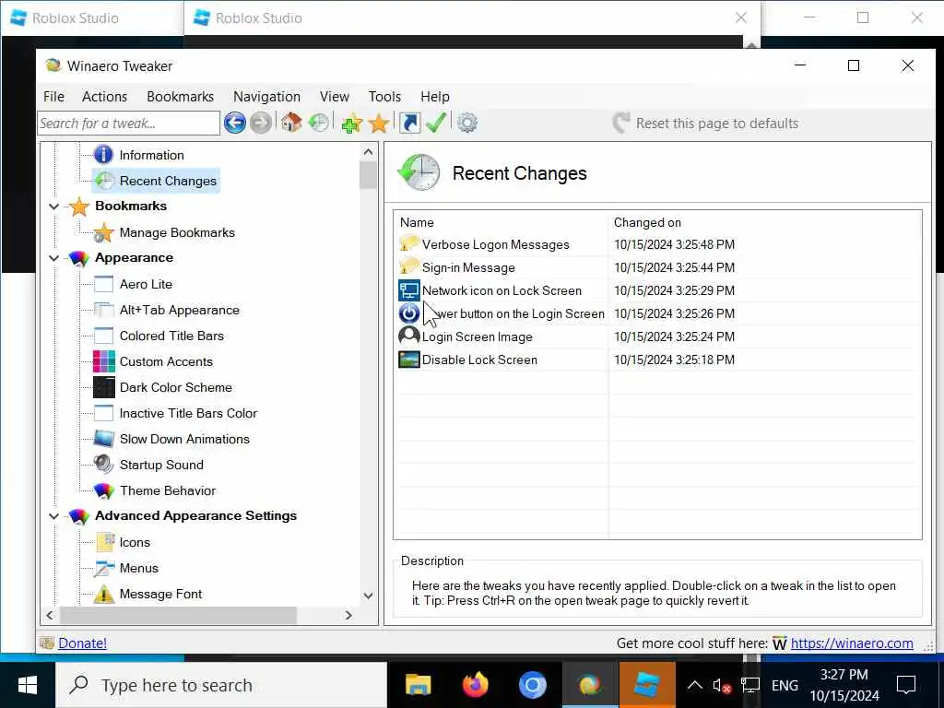
Task: Go back with the blue back arrow
Action: tap(235, 123)
